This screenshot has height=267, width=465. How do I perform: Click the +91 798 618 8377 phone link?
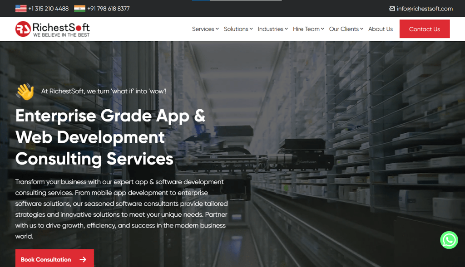108,9
